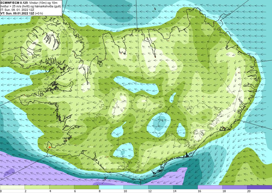Click the 16–18 m/s light purple legend swatch
272x193 pixels.
pyautogui.click(x=210, y=187)
